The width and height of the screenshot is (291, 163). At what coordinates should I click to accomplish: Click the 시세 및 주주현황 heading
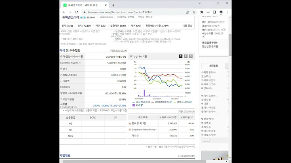pyautogui.click(x=70, y=50)
